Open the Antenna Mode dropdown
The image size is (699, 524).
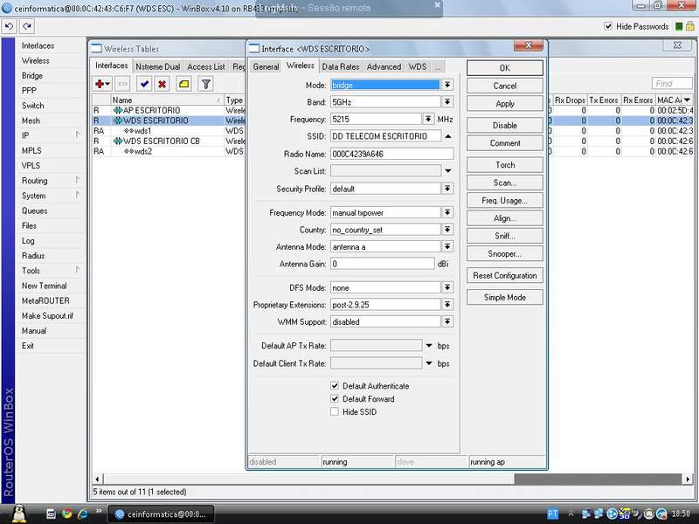(x=447, y=246)
